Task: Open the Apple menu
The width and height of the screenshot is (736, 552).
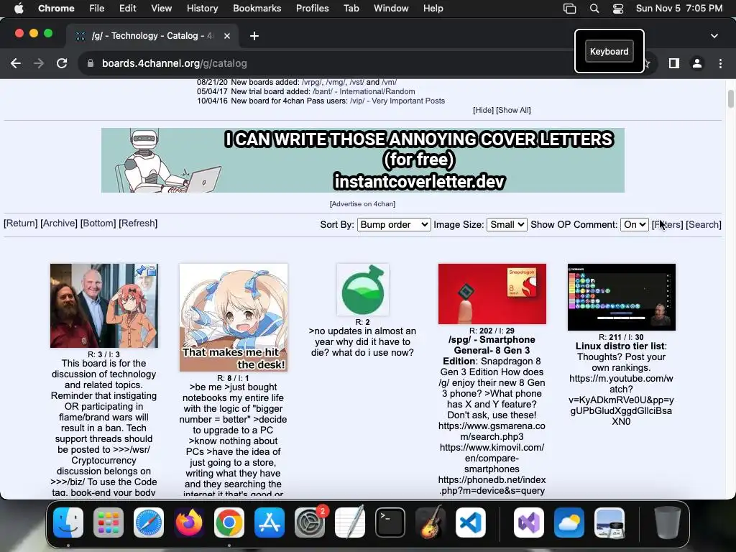Action: coord(19,8)
